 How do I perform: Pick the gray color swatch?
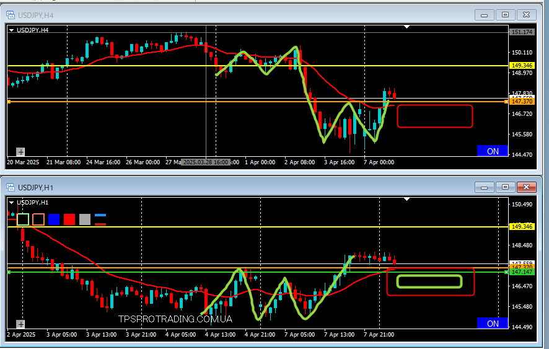tap(84, 219)
